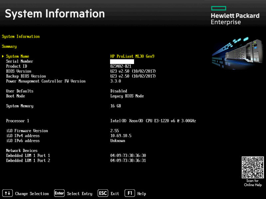This screenshot has height=199, width=266.
Task: Click the Boot Mode label
Action: (x=15, y=96)
